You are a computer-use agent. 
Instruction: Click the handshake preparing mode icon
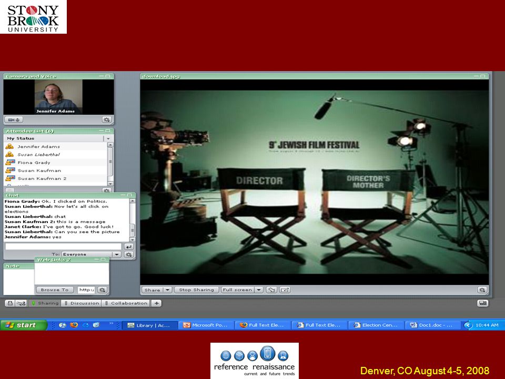click(21, 303)
